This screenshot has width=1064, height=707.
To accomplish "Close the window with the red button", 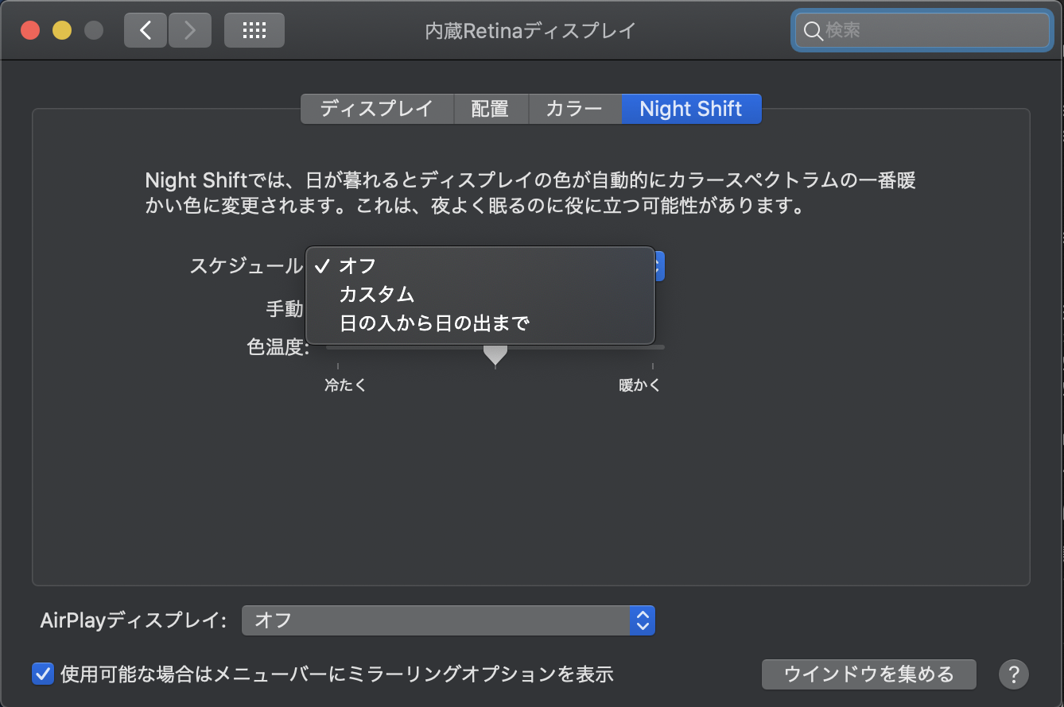I will 30,31.
